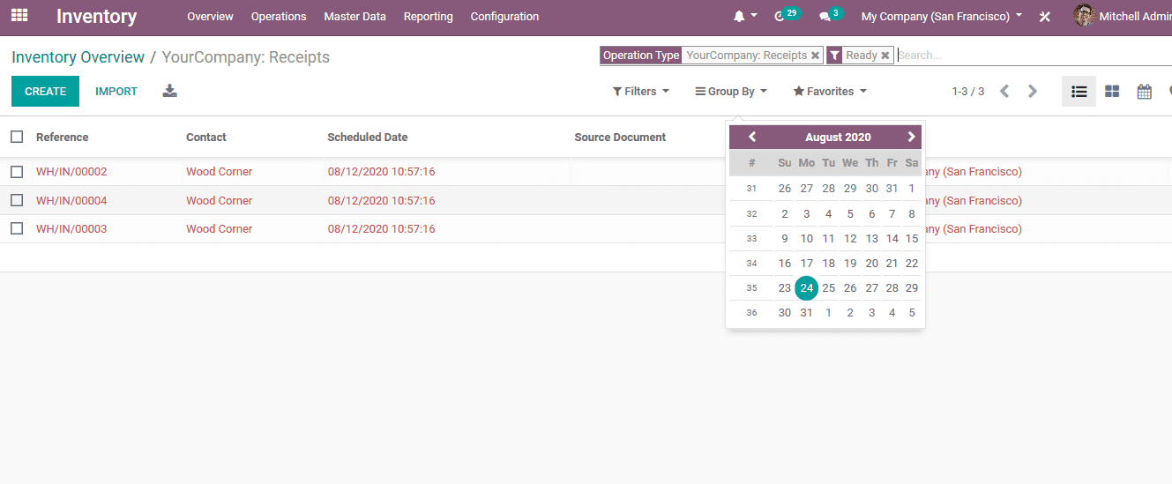Click the IMPORT button
The width and height of the screenshot is (1172, 484).
coord(116,92)
